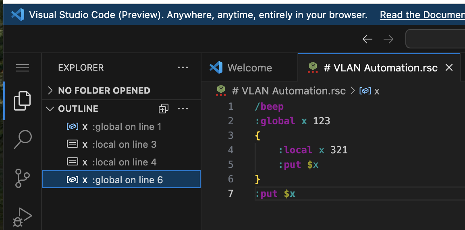Go back with the left arrow

367,39
